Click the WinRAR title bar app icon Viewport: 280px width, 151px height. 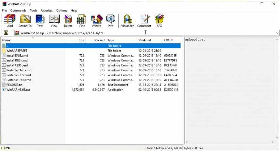click(x=4, y=4)
